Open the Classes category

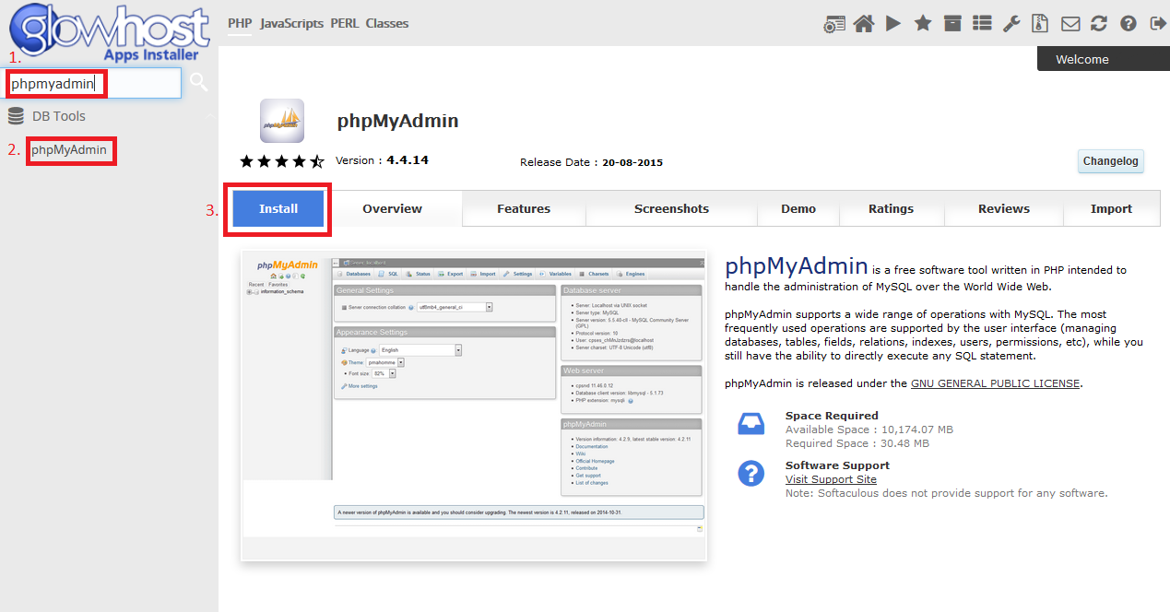(x=386, y=23)
